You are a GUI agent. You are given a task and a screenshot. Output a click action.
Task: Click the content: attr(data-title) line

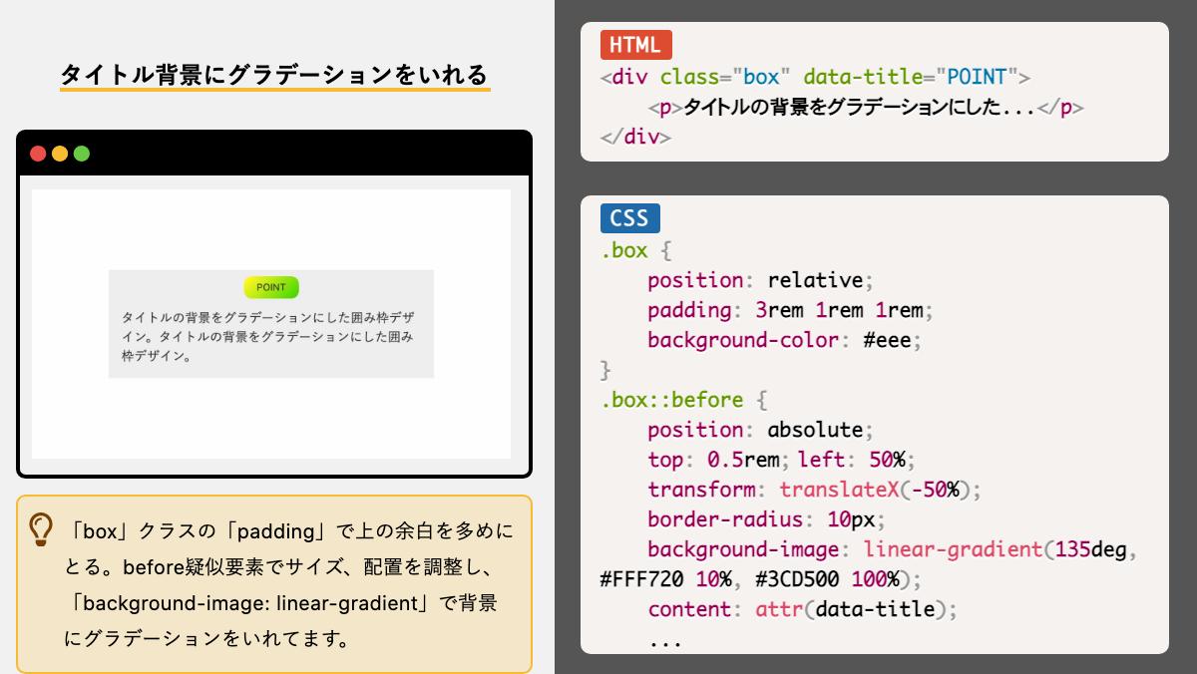click(x=802, y=609)
